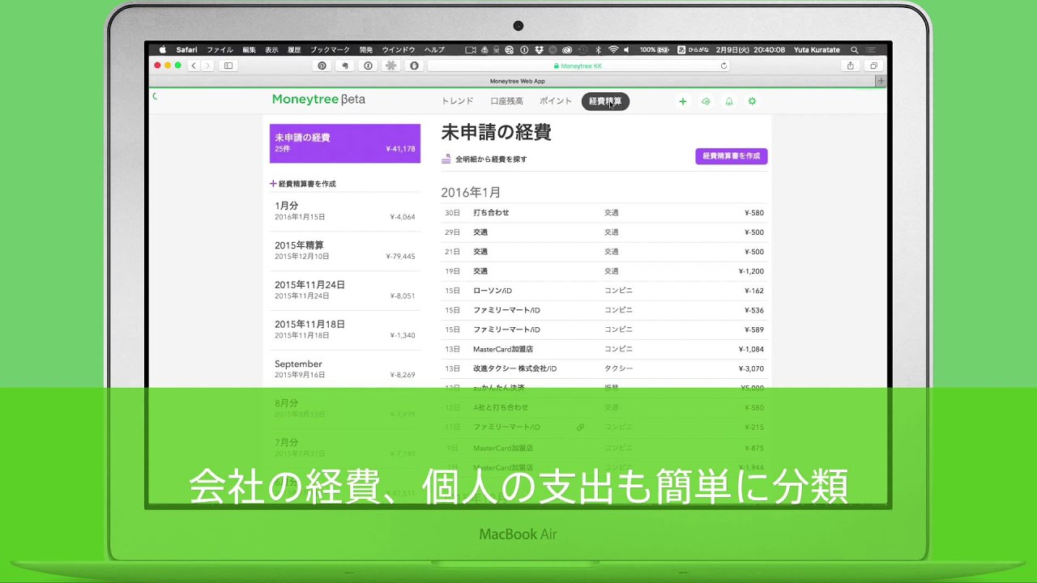
Task: Click sidebar 経費精算書を作成 plus link
Action: pyautogui.click(x=303, y=184)
